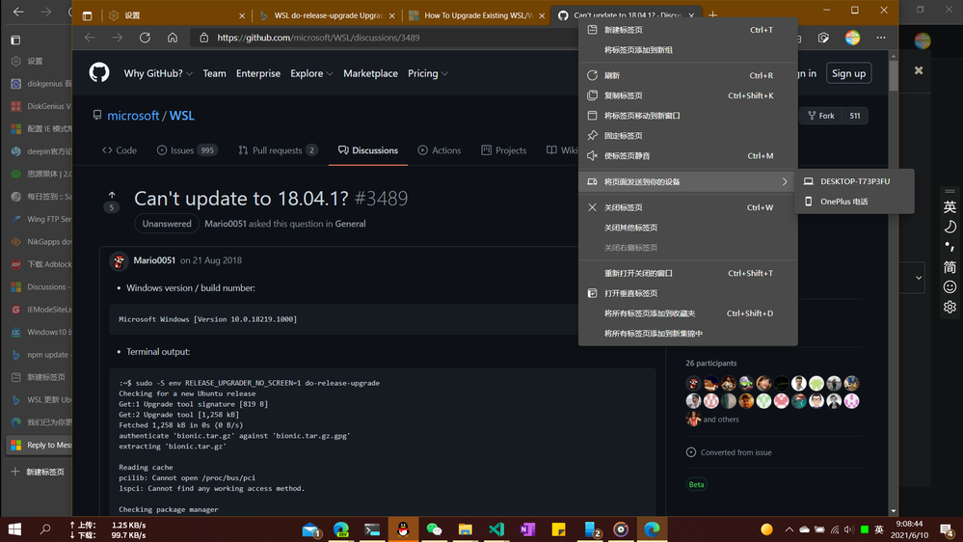
Task: Send page to DESKTOP-T73P3FU device
Action: click(854, 181)
